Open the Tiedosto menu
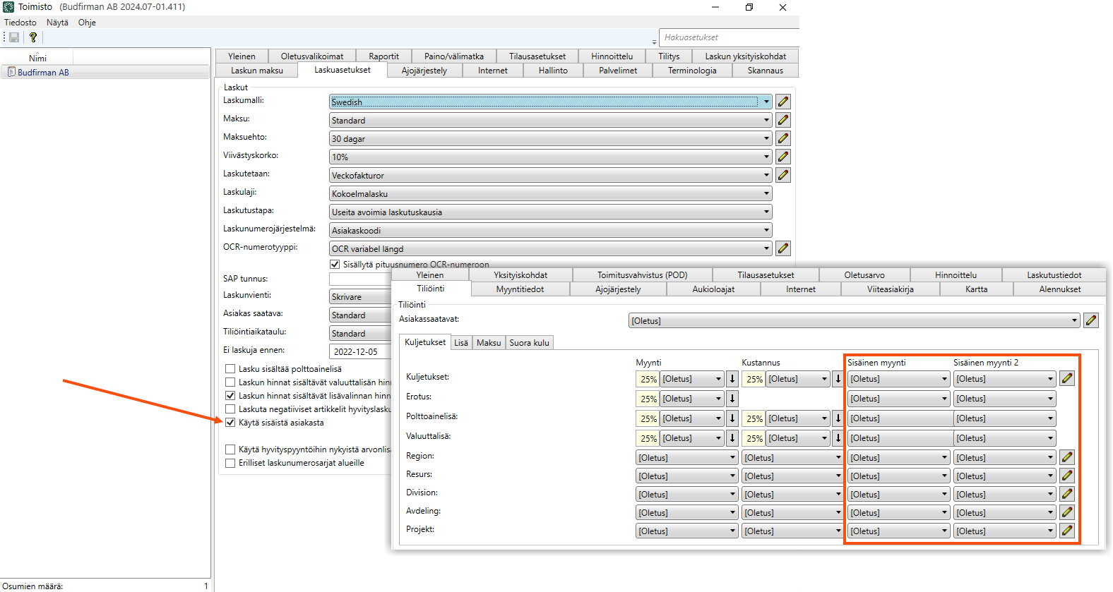 click(x=20, y=23)
